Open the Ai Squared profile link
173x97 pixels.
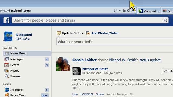24,35
